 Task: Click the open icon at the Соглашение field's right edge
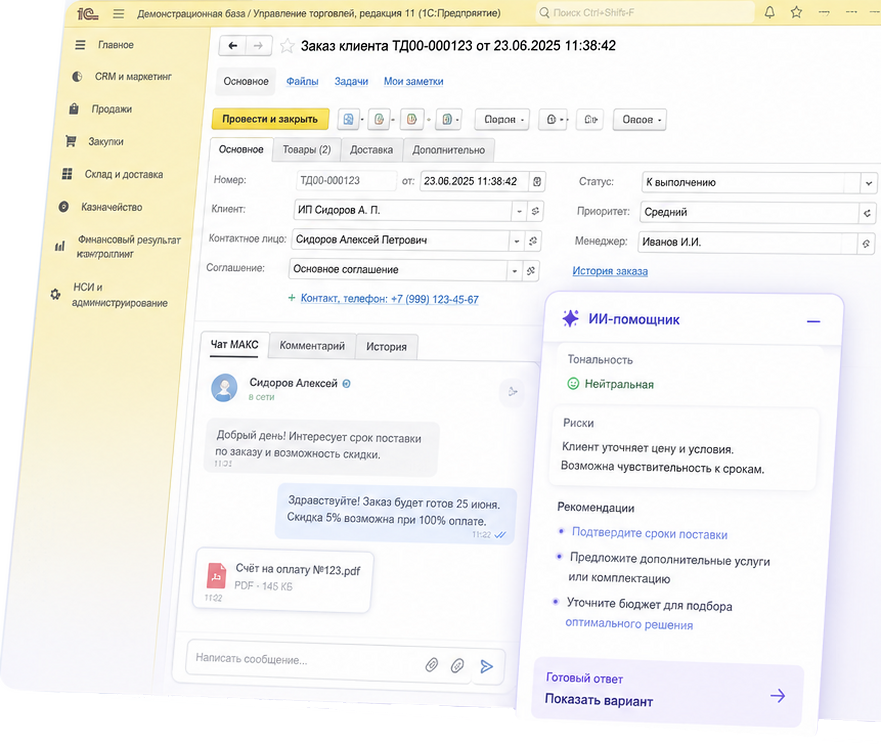pyautogui.click(x=531, y=271)
